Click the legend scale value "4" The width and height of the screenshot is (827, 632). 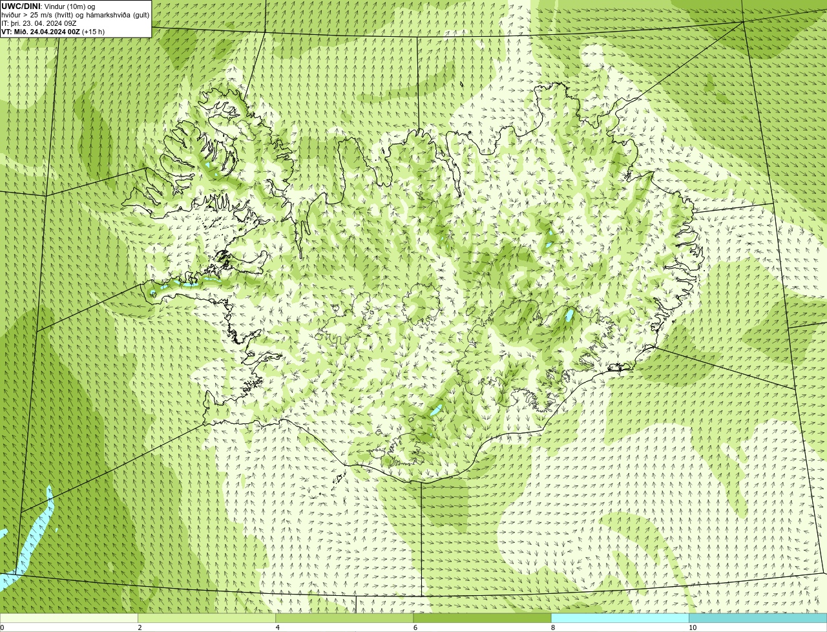pyautogui.click(x=277, y=627)
